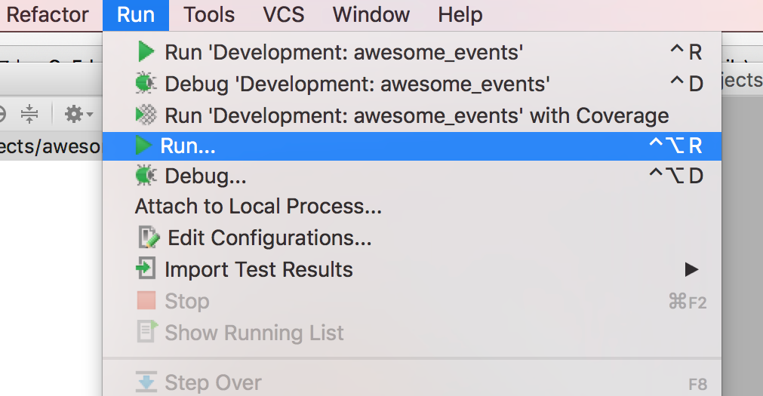
Task: Click the green Run 'Development: awesome_events' play icon
Action: click(x=146, y=52)
